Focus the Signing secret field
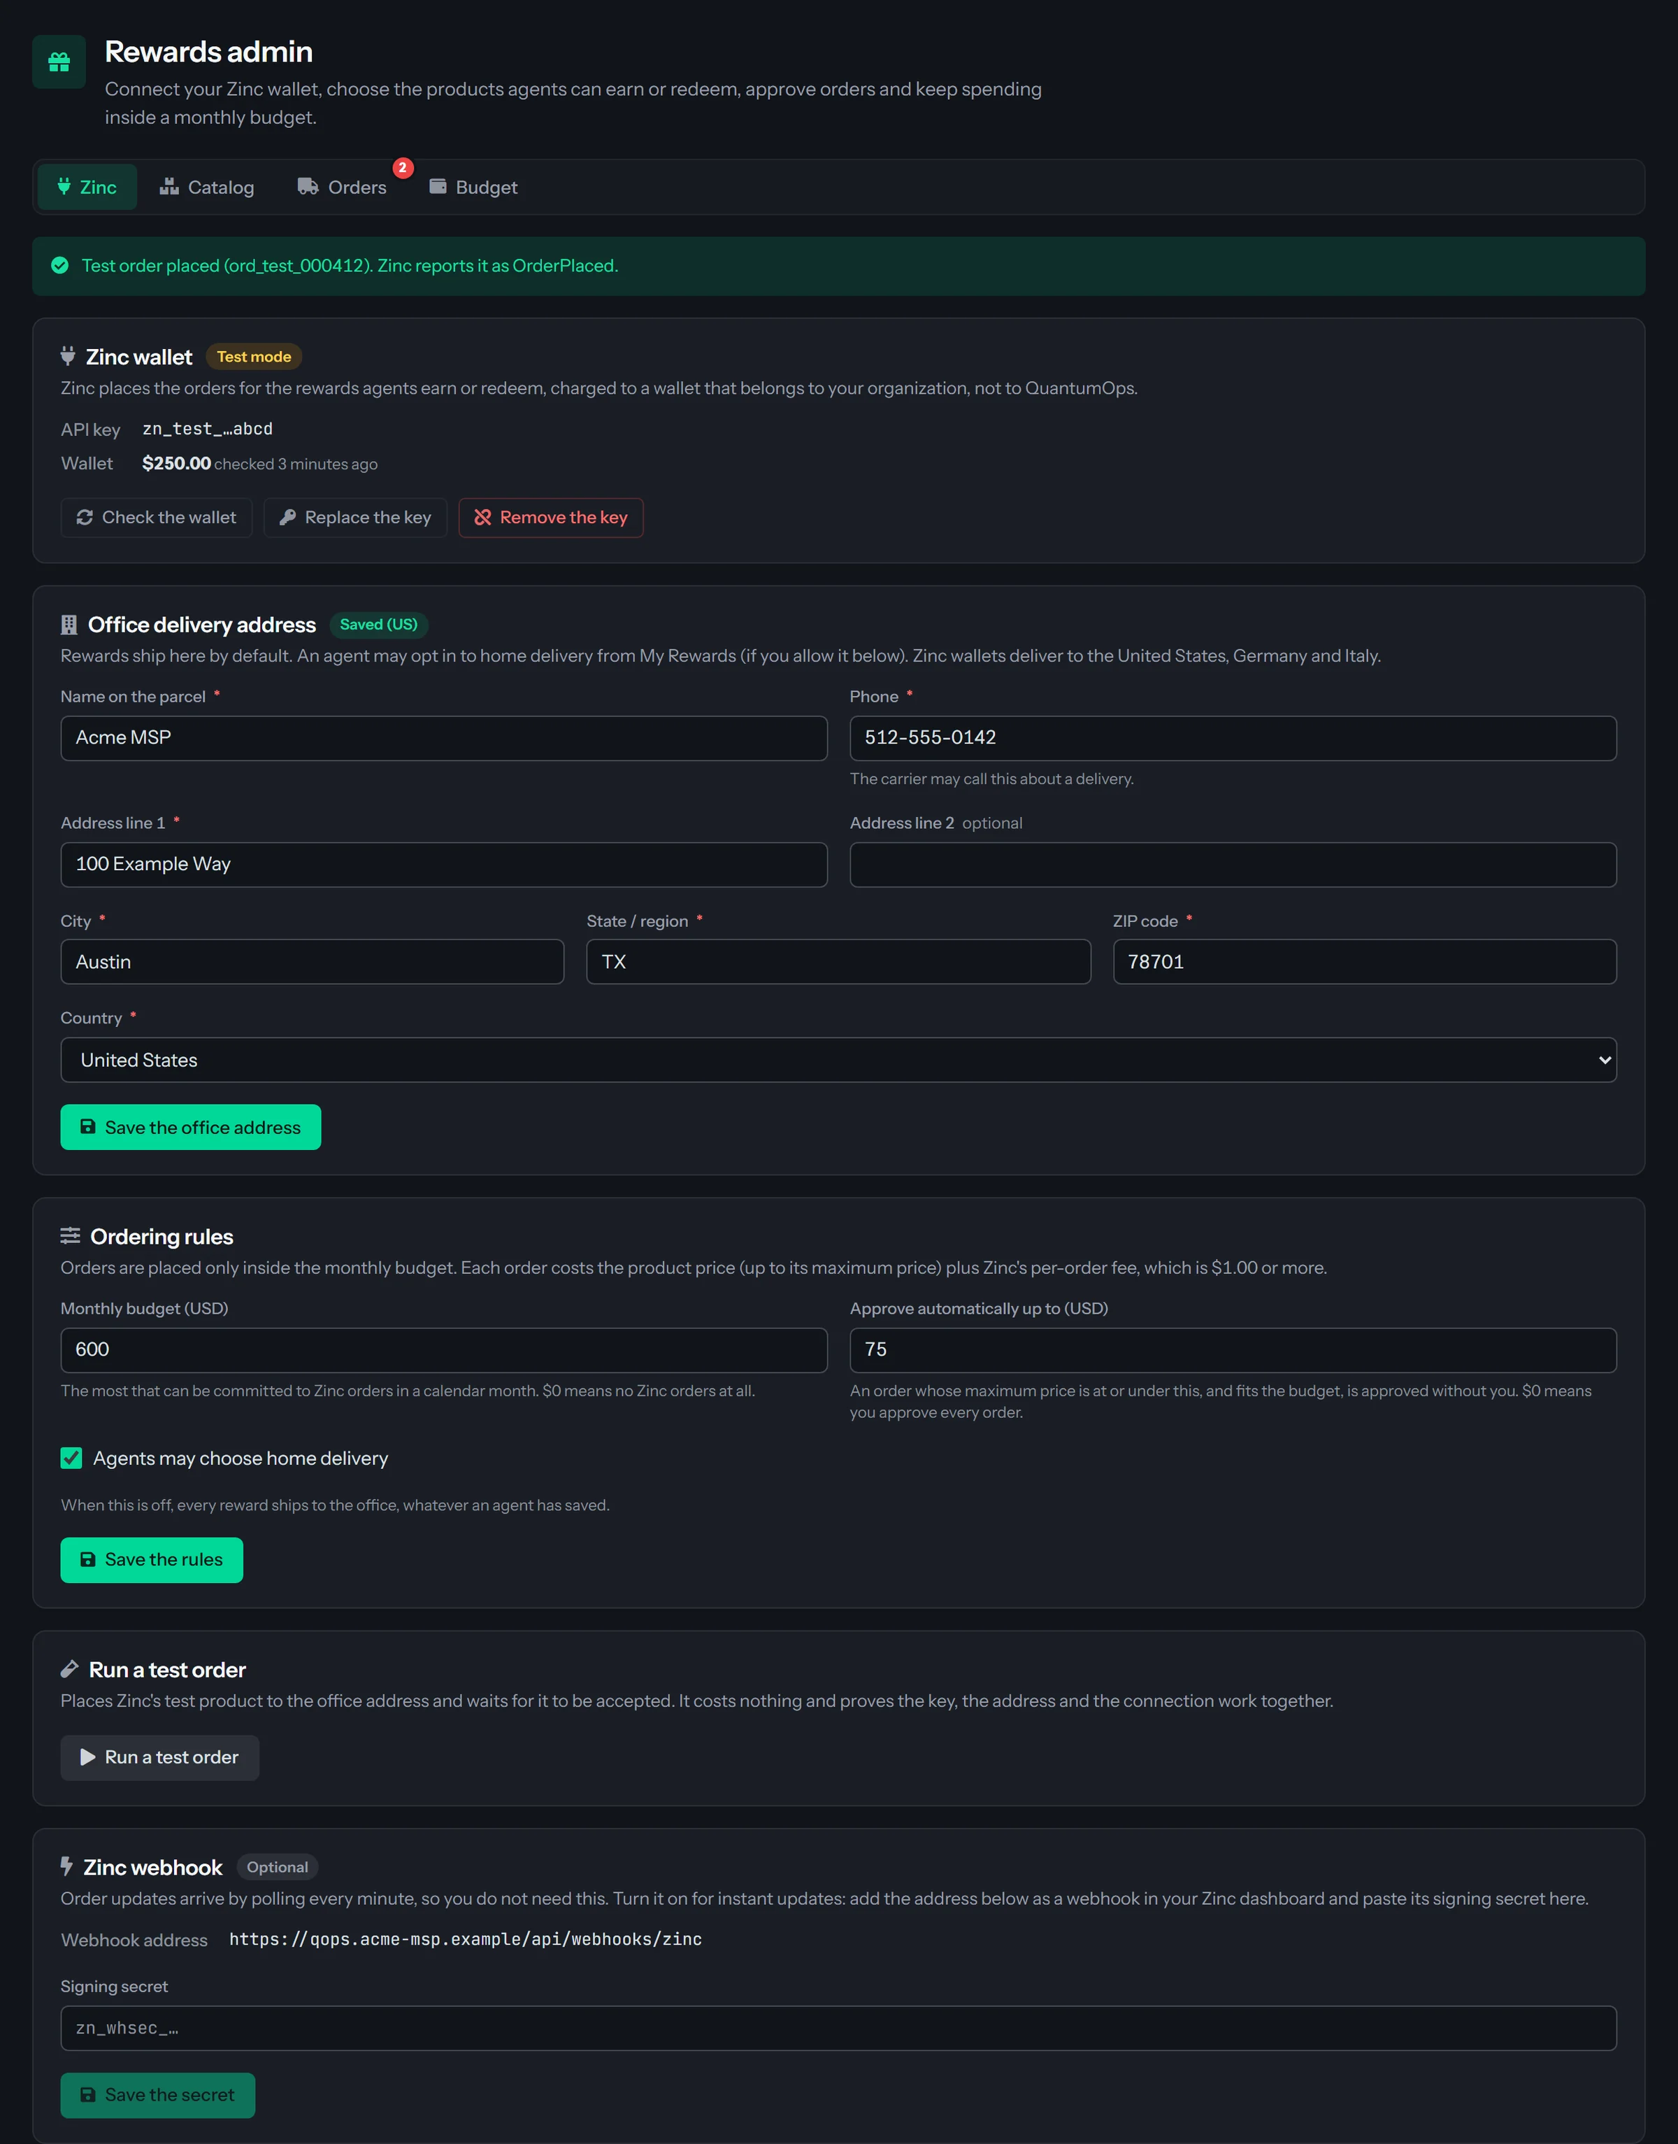 tap(838, 2028)
